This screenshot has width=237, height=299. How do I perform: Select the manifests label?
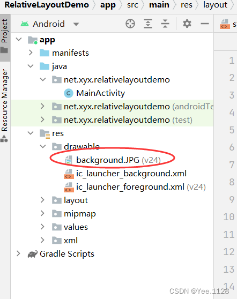point(70,53)
